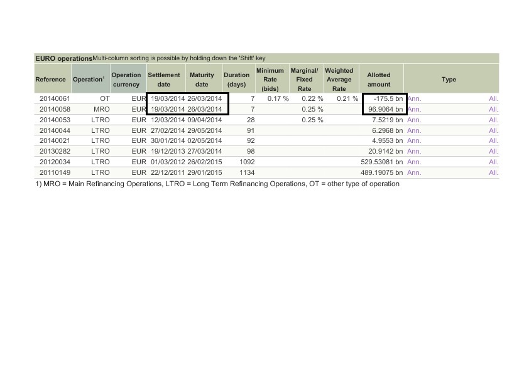Screen dimensions: 529x373
Task: Click weighted average rate 0.21 %
Action: [x=347, y=98]
